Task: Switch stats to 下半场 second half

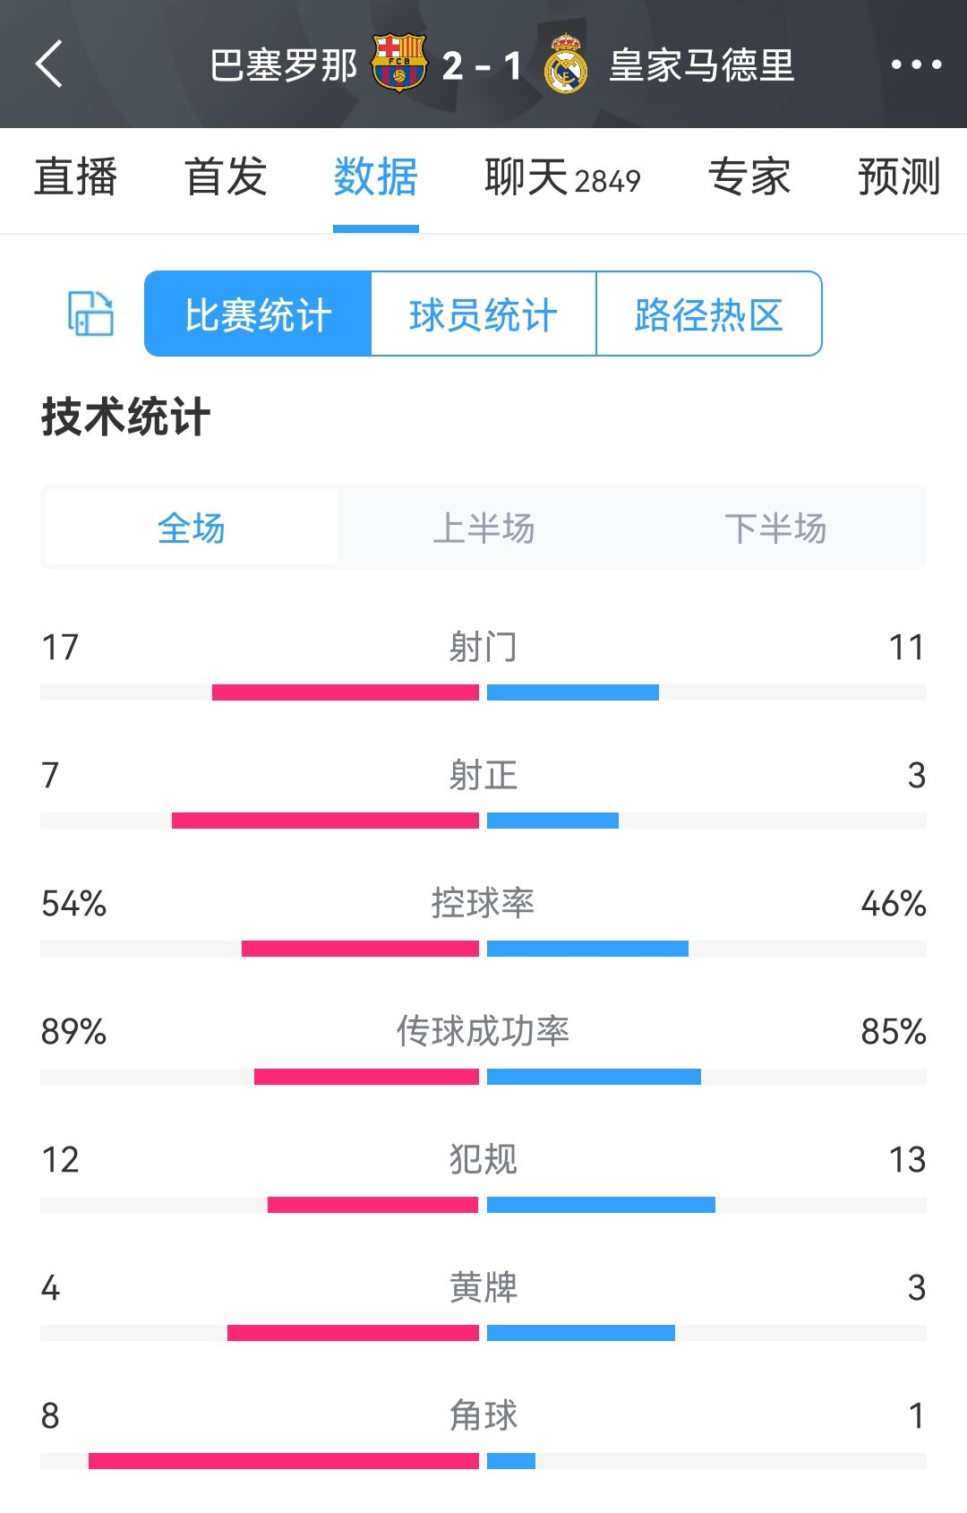Action: [775, 528]
